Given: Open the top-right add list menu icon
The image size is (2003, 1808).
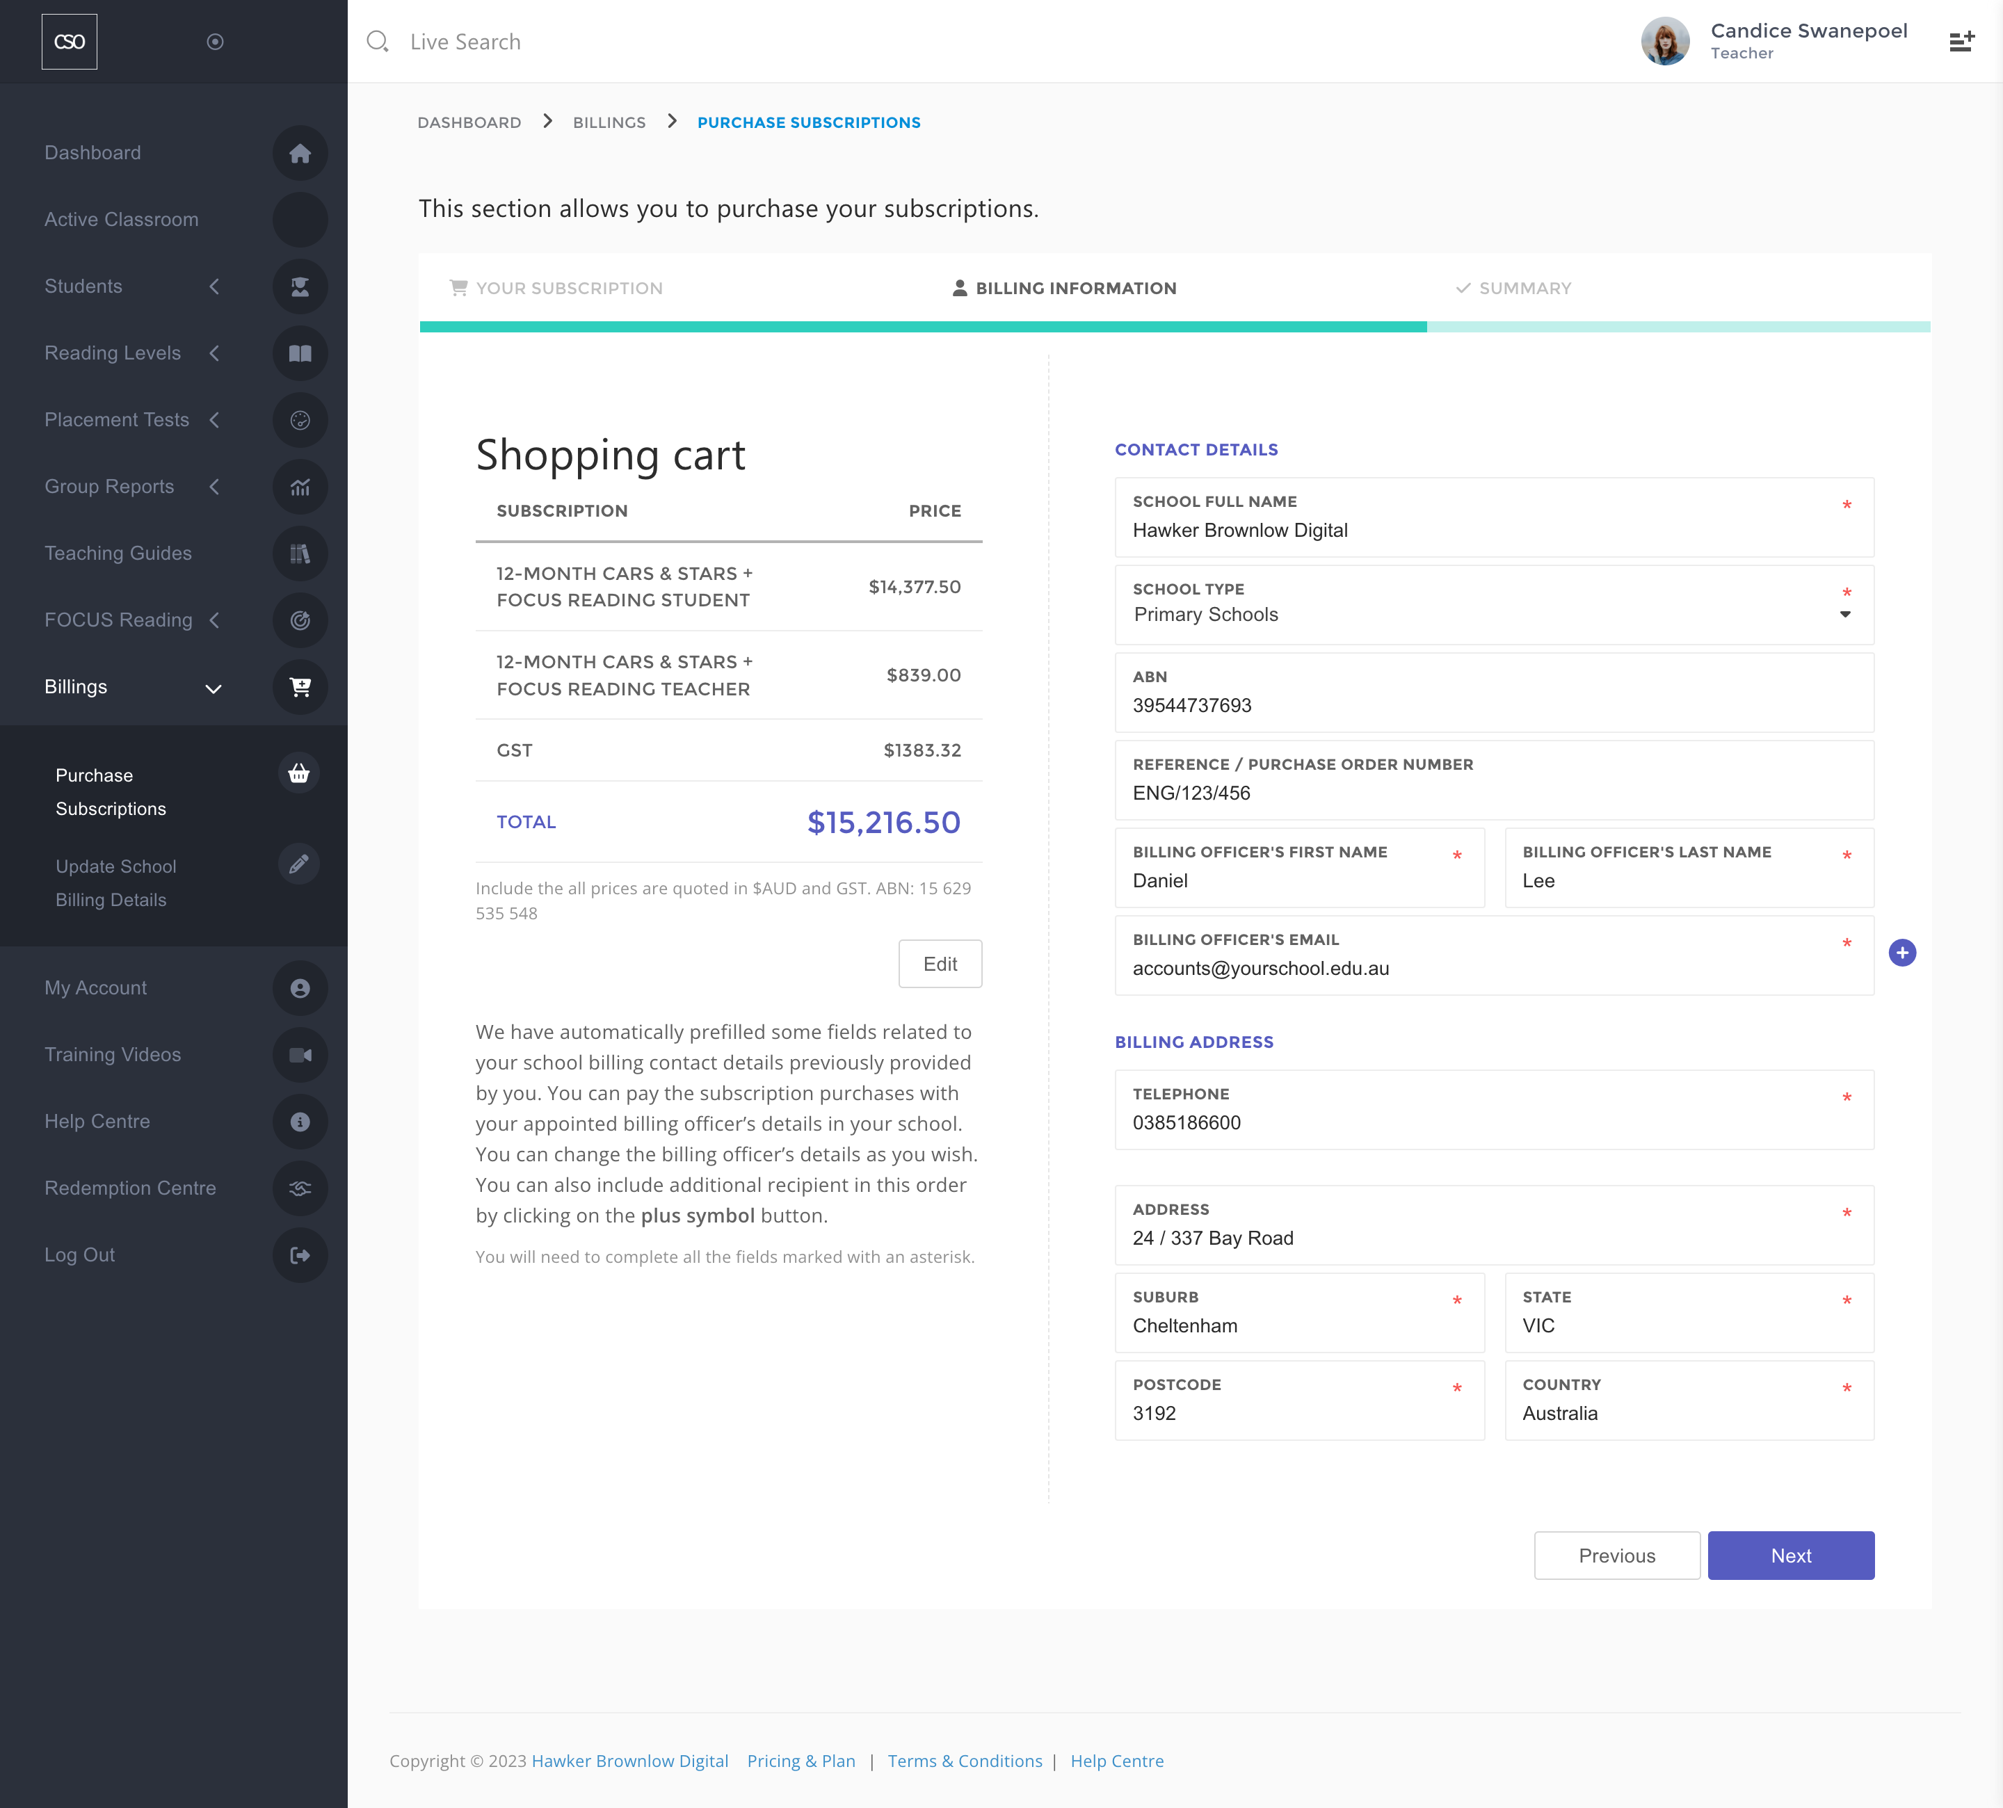Looking at the screenshot, I should 1961,42.
